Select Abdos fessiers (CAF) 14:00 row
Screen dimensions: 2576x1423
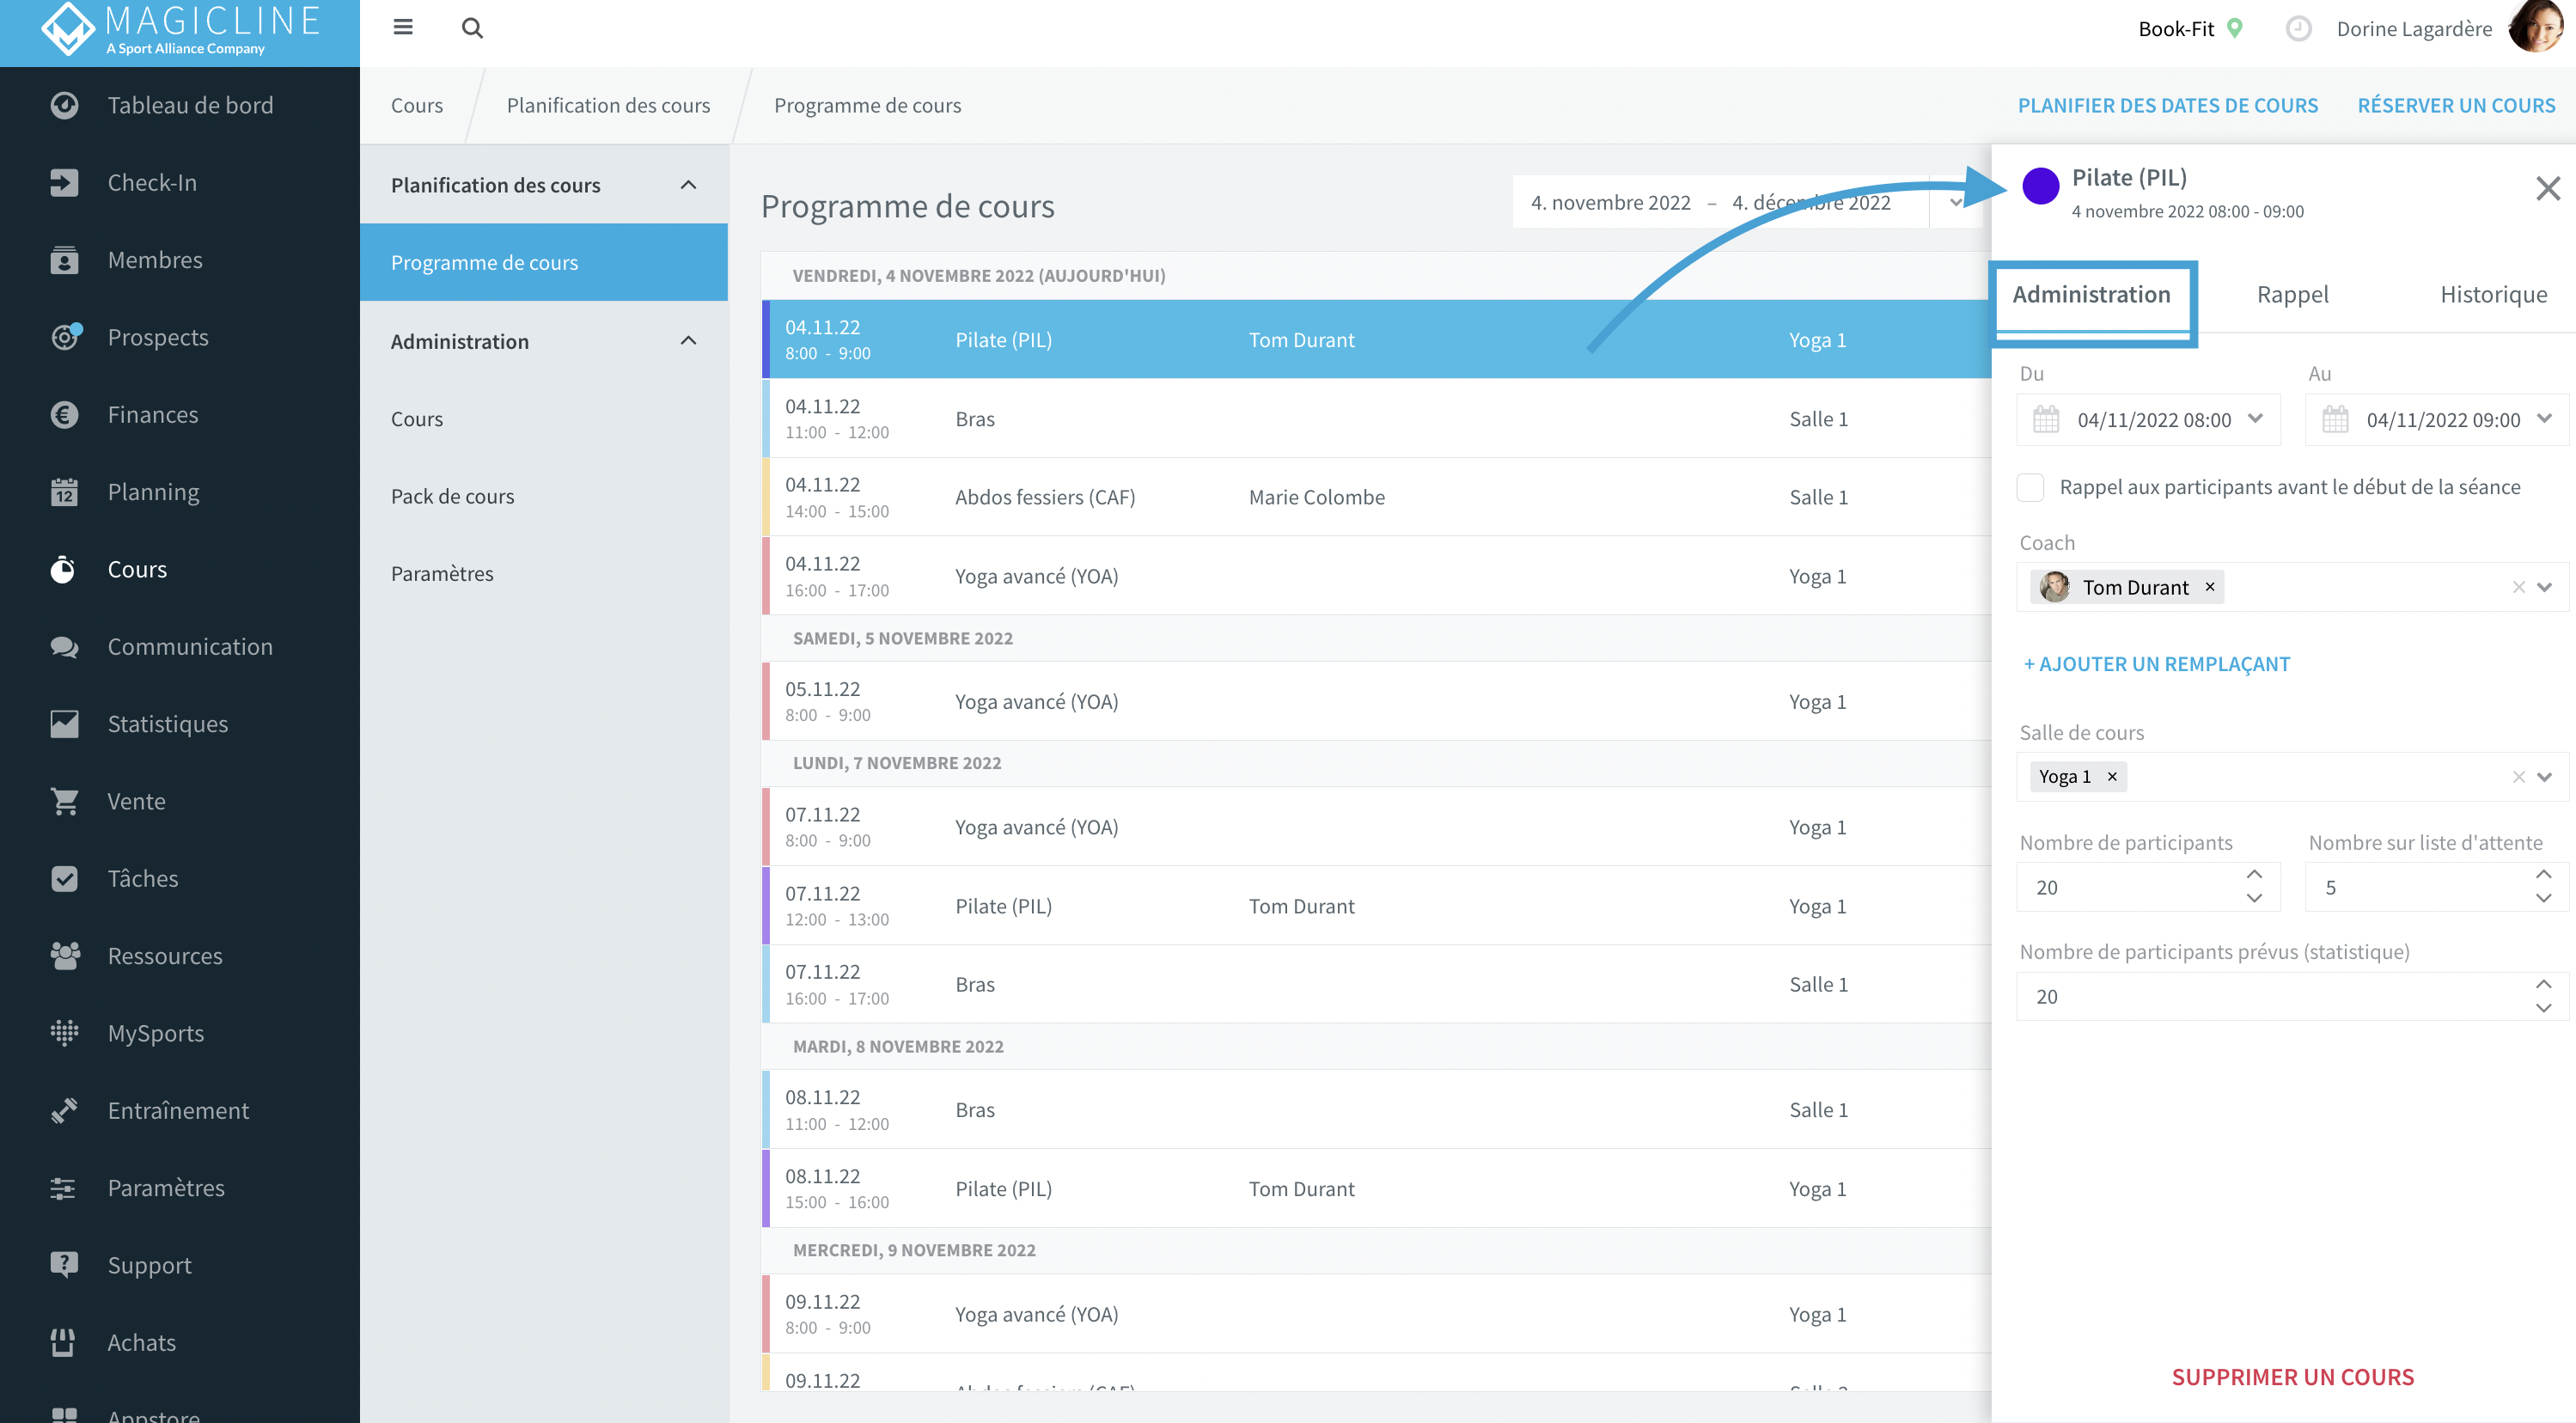[1376, 497]
